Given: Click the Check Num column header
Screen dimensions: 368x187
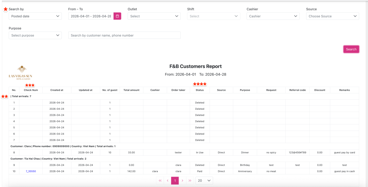Looking at the screenshot, I should tap(31, 90).
